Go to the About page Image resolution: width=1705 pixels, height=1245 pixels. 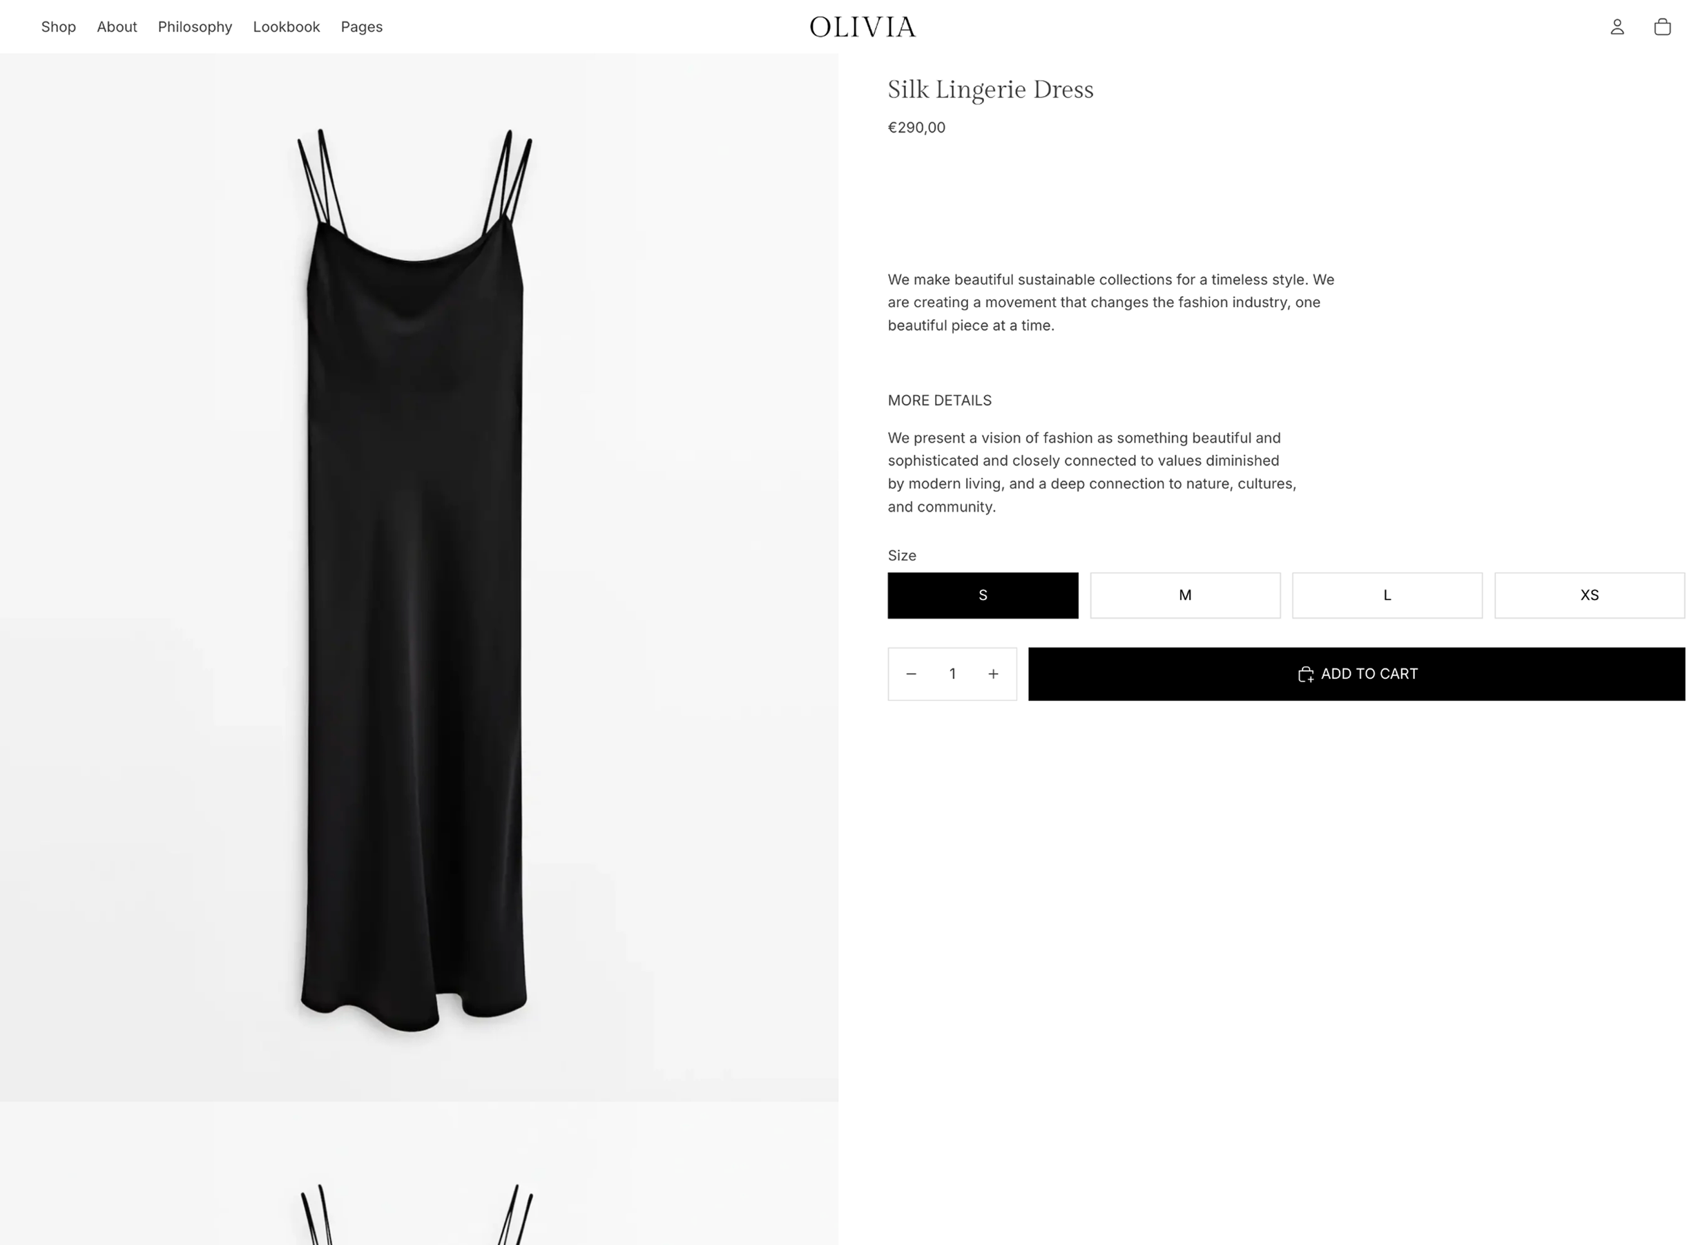coord(117,27)
